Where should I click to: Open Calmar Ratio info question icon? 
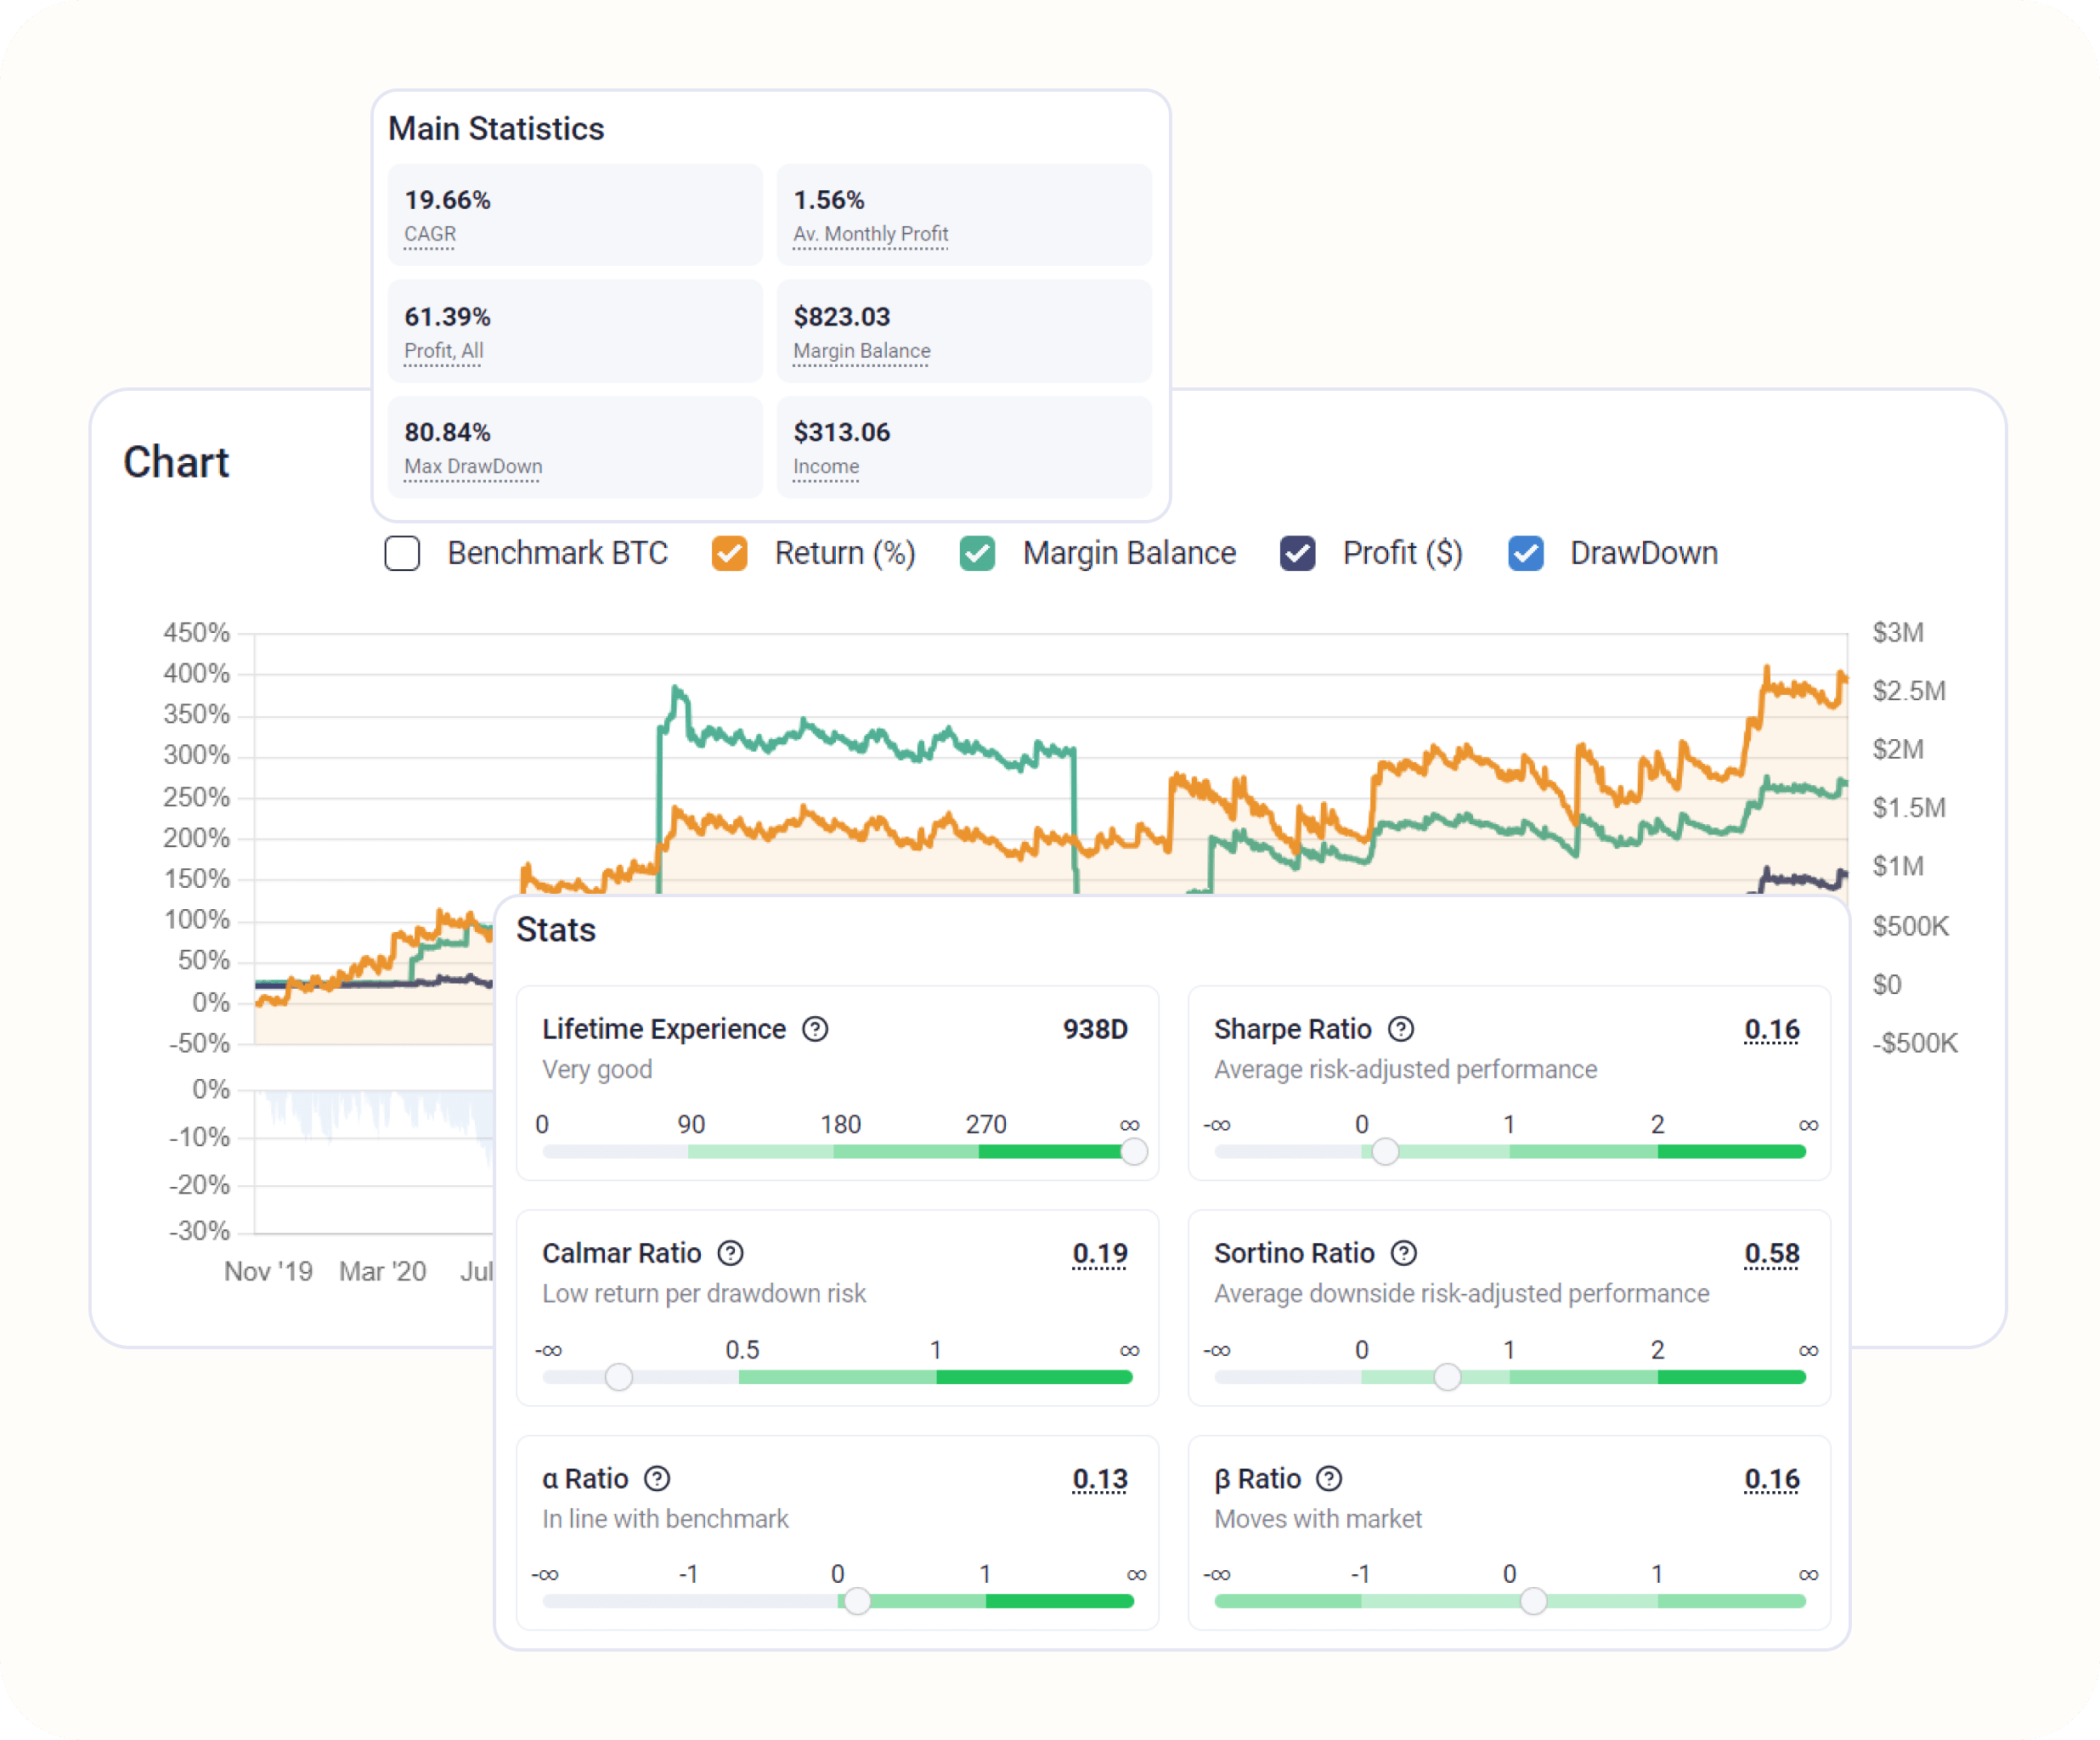(731, 1253)
